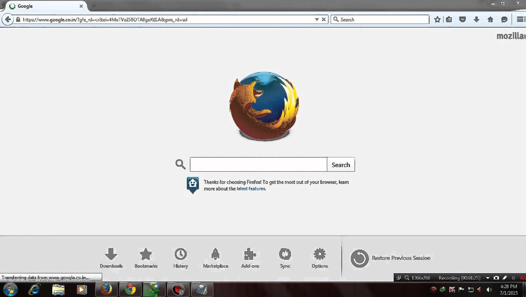The height and width of the screenshot is (297, 526).
Task: Open Add-ons from the bottom launcher
Action: (250, 258)
